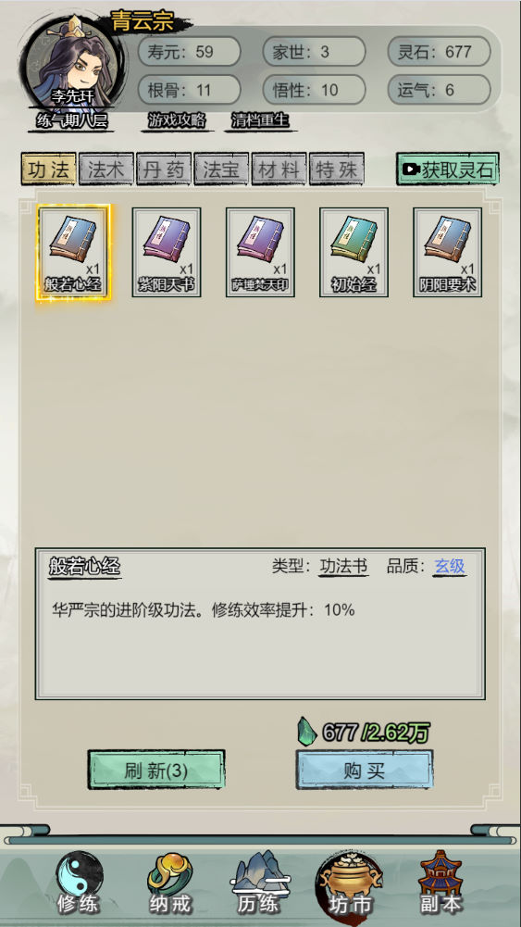Open the 特殊 category tab
521x927 pixels.
click(337, 169)
